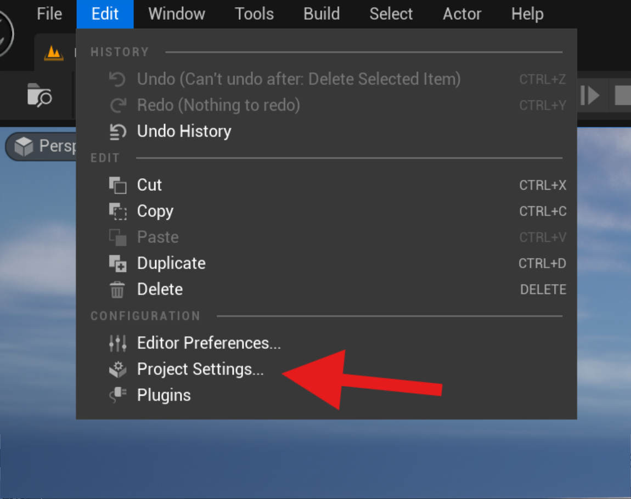Click the Duplicate icon
The width and height of the screenshot is (631, 499).
click(117, 264)
